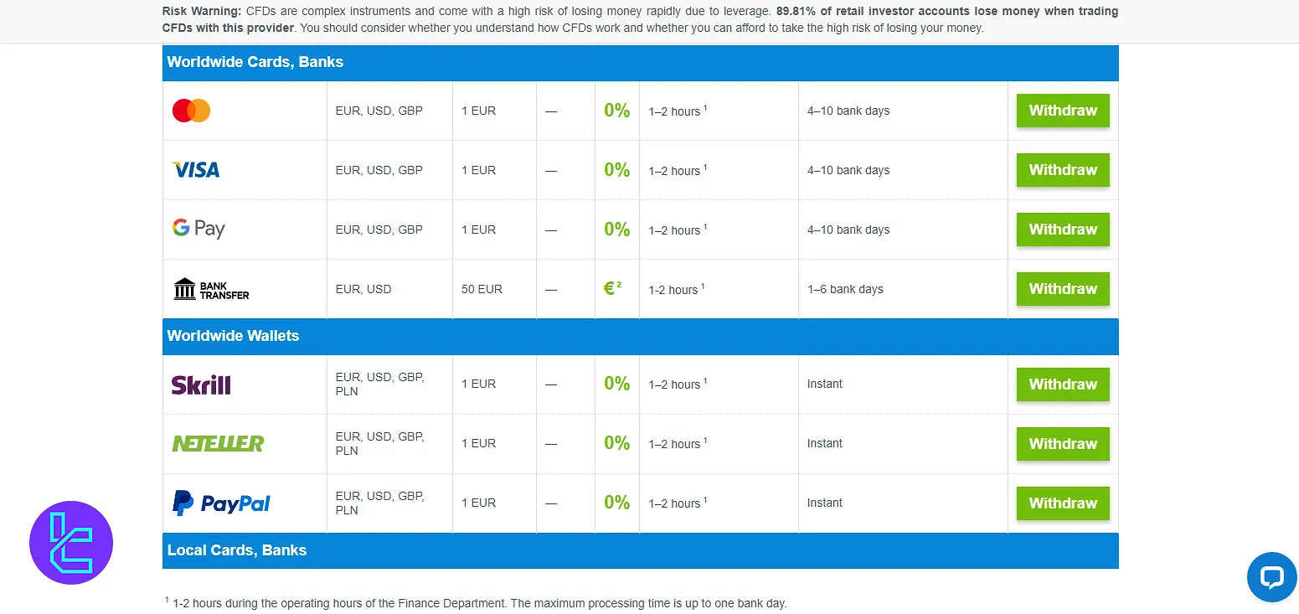The image size is (1299, 614).
Task: Start a Bank Transfer withdrawal
Action: coord(1063,289)
